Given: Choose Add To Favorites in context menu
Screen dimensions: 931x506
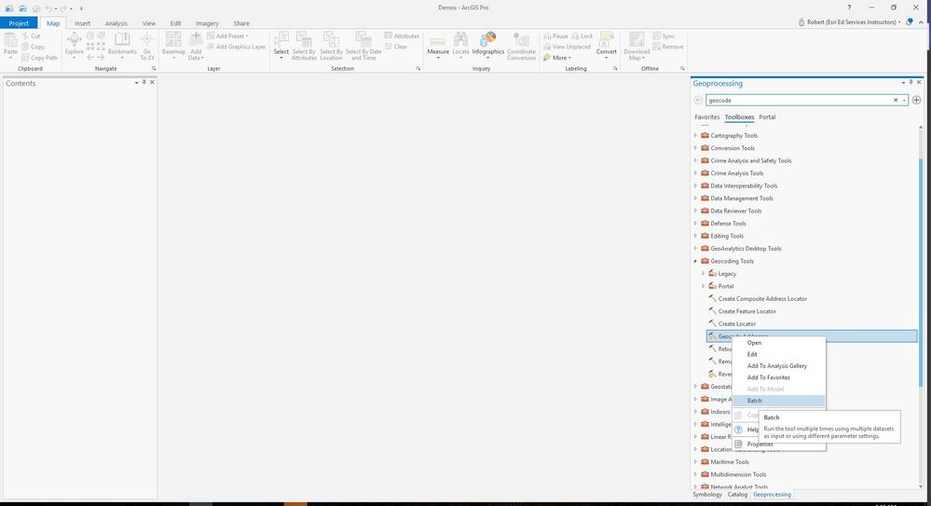Looking at the screenshot, I should (778, 377).
